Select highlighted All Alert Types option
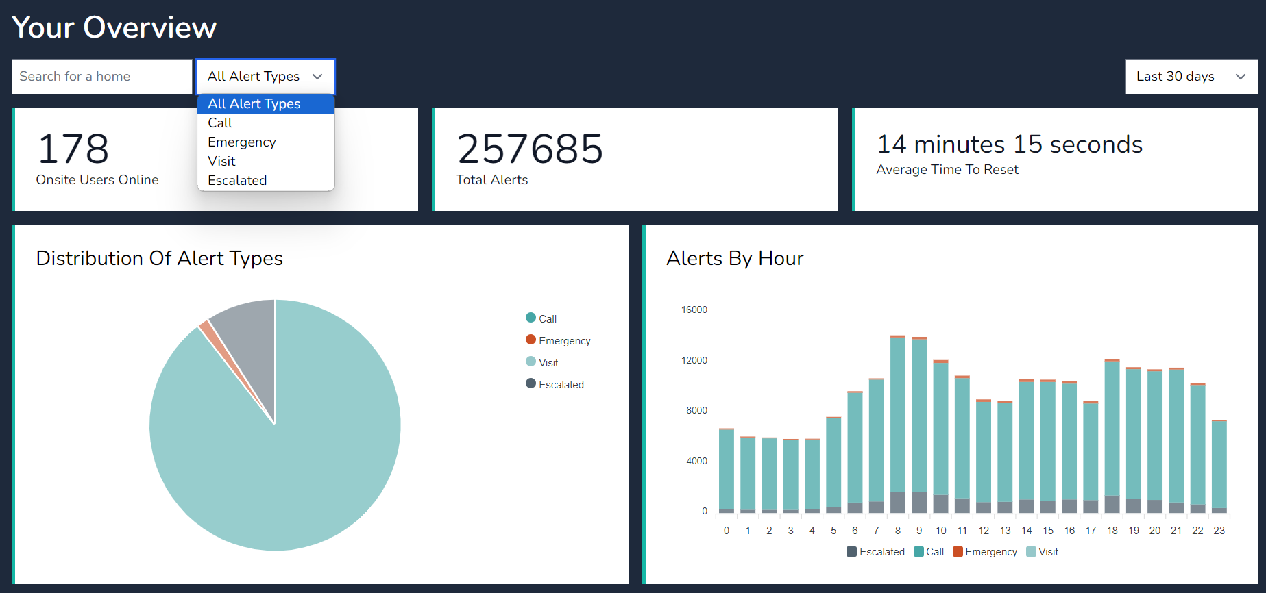This screenshot has width=1266, height=593. click(254, 104)
